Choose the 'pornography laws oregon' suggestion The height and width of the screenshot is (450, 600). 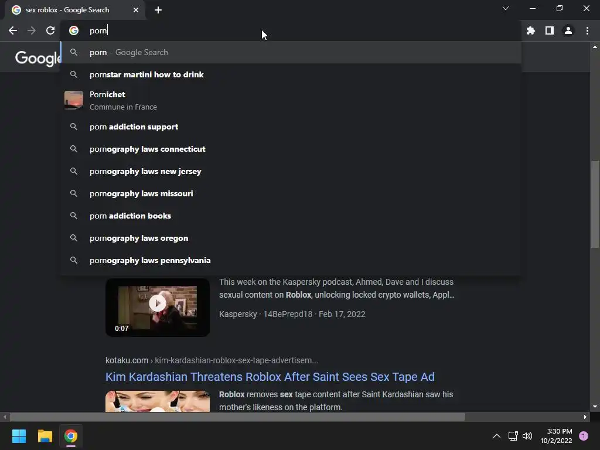(x=291, y=238)
